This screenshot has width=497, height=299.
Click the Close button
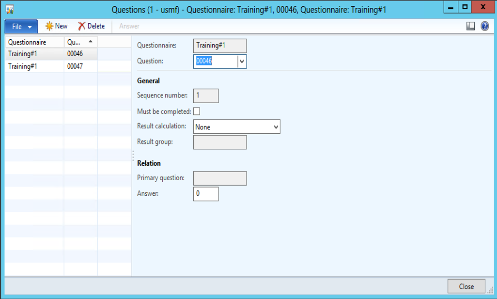pos(466,286)
